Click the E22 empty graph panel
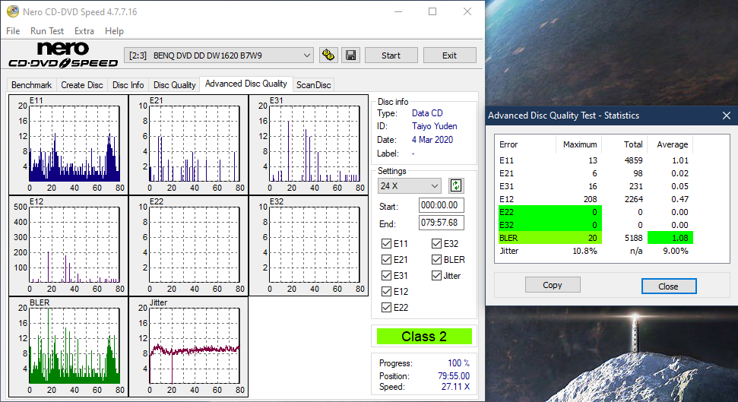 click(188, 245)
